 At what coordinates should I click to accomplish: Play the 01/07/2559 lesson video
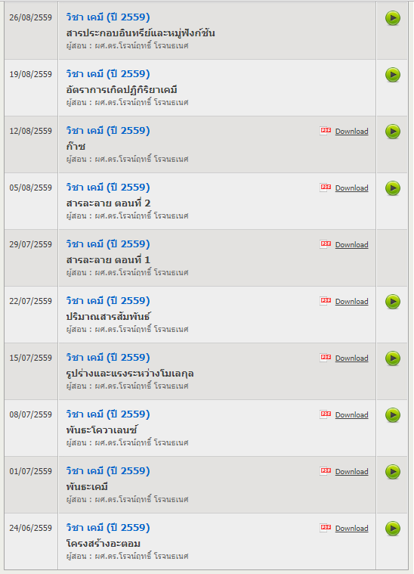tap(393, 472)
